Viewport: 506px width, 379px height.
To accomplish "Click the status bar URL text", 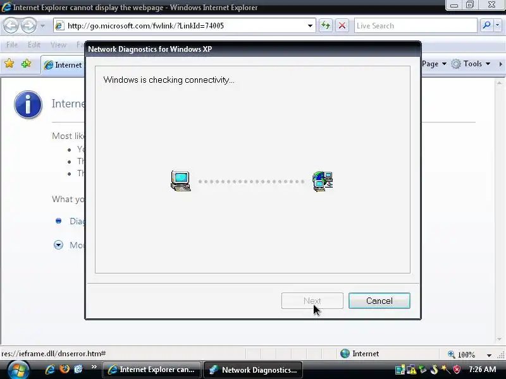I will point(54,354).
